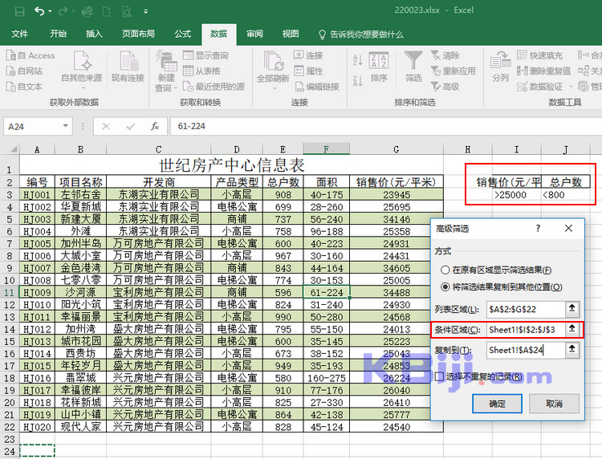Switch to the Page Layout (页面布局) tab
This screenshot has width=602, height=459.
(x=138, y=34)
